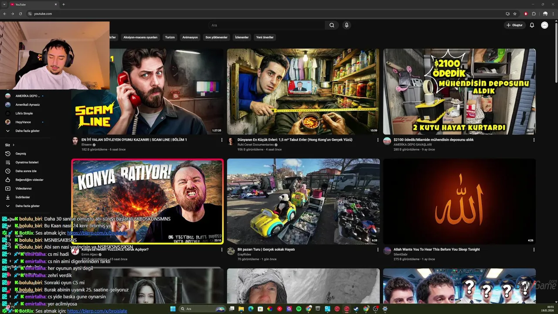Click the Oluştur create button
The width and height of the screenshot is (558, 314).
click(x=514, y=25)
